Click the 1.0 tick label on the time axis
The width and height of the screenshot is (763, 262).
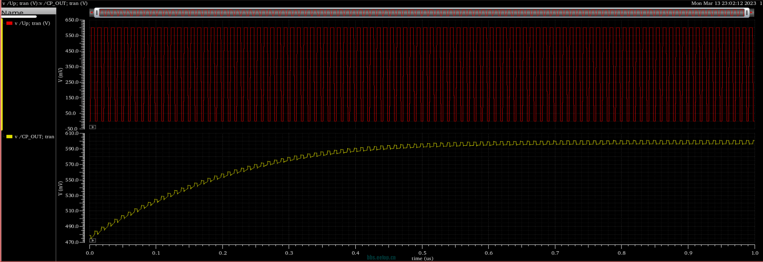click(755, 253)
